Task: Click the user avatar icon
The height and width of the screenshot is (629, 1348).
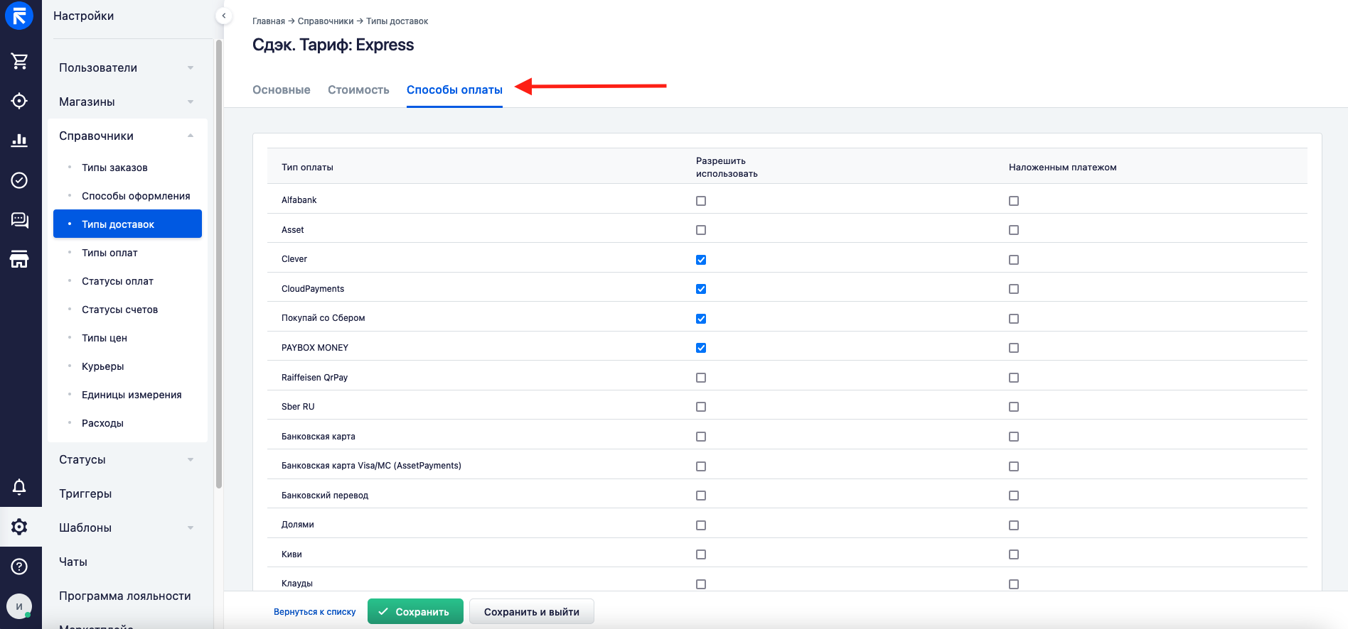Action: click(19, 606)
